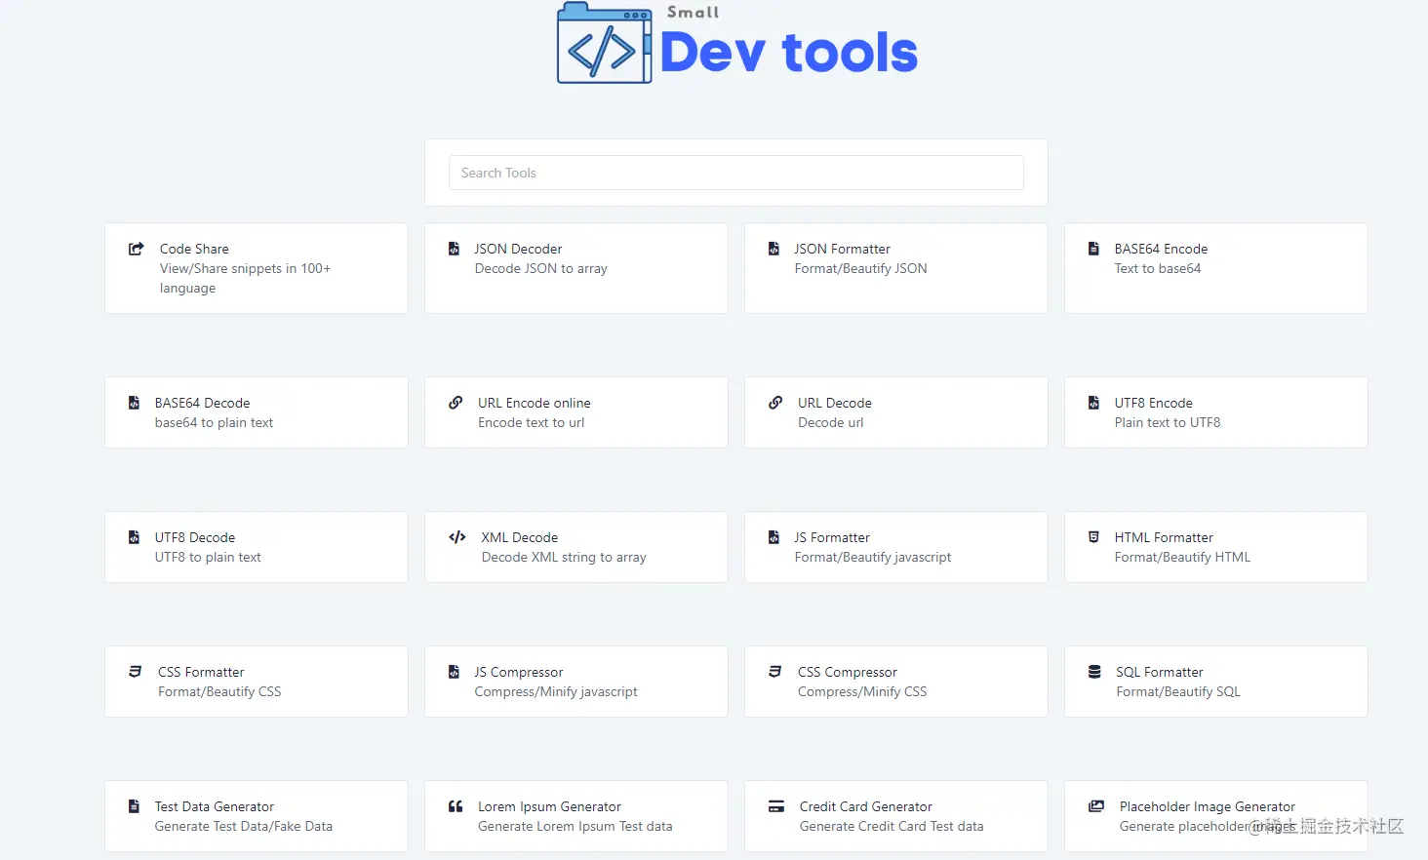Select the BASE64 Decode tool card
The height and width of the screenshot is (860, 1428).
tap(256, 412)
